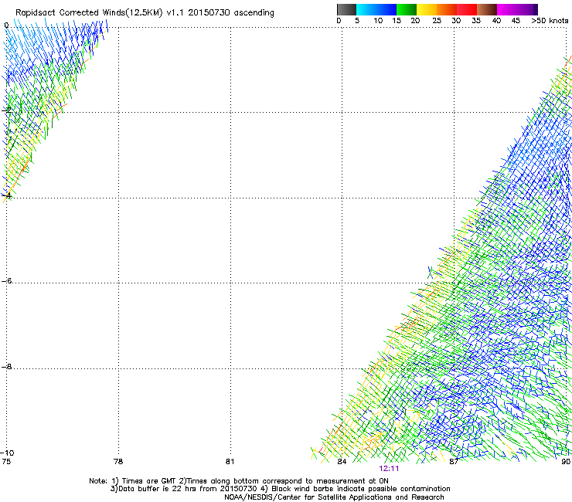Click latitude label -6 on left axis
The height and width of the screenshot is (502, 572).
click(6, 280)
